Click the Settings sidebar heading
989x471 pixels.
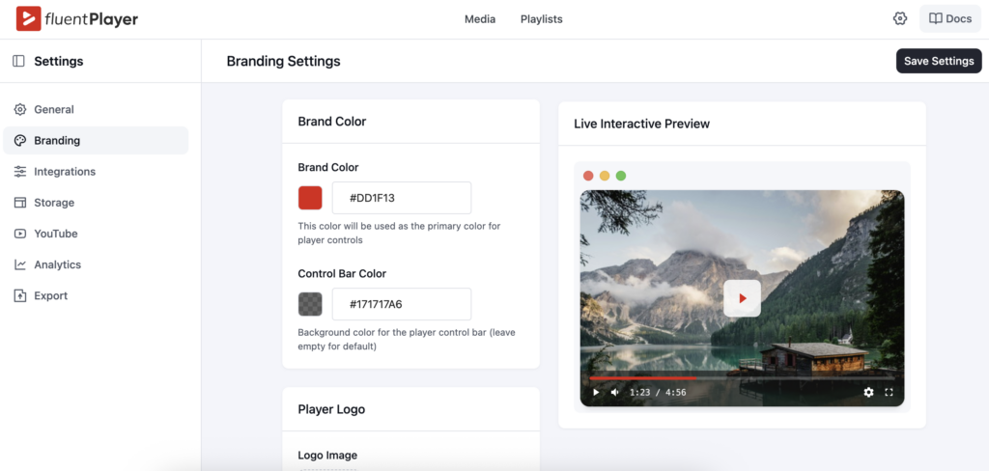[59, 61]
